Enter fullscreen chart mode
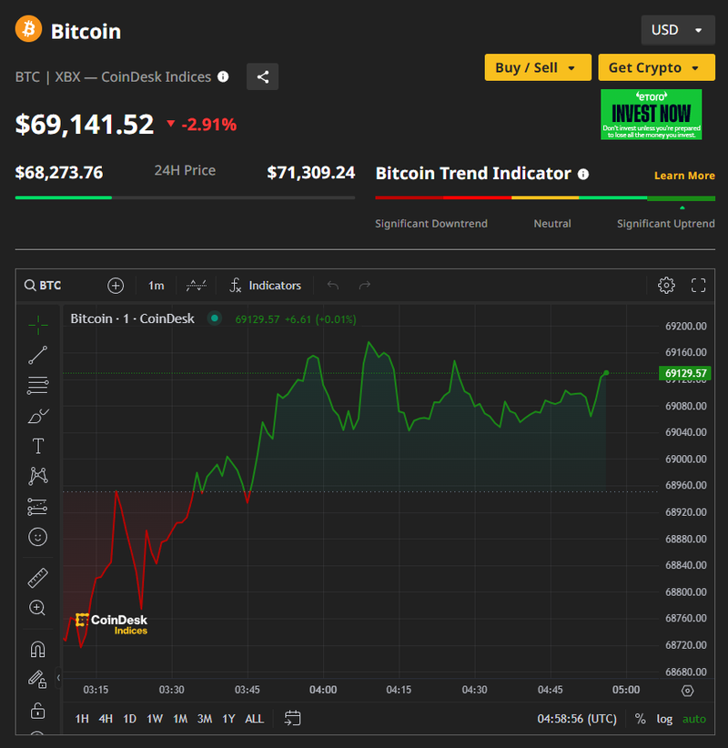This screenshot has width=728, height=748. click(698, 286)
